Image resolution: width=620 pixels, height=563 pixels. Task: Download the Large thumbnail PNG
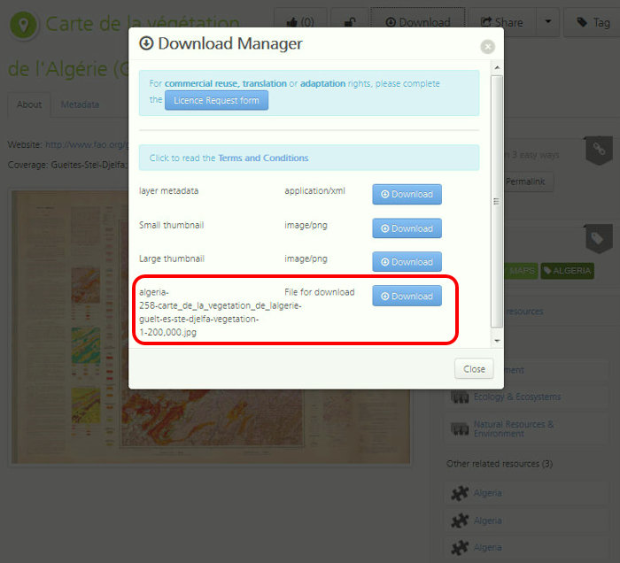[x=407, y=262]
